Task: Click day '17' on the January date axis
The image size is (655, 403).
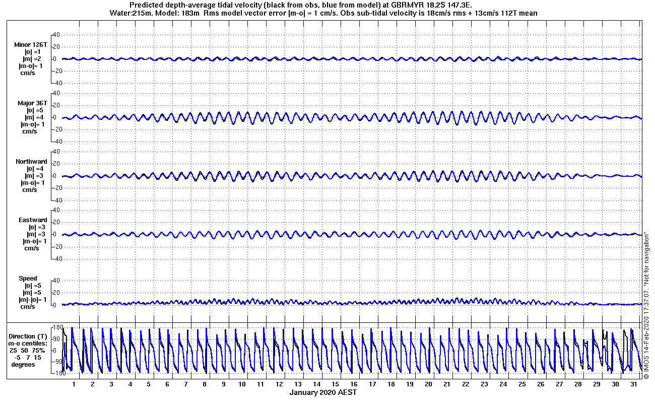Action: [372, 384]
